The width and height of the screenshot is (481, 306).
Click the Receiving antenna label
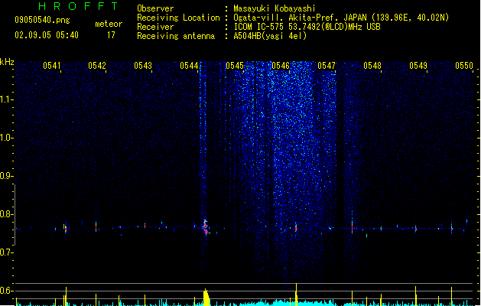point(176,36)
